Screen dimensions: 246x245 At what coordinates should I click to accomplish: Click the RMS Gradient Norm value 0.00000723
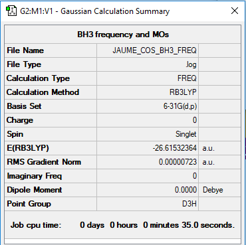pos(178,162)
